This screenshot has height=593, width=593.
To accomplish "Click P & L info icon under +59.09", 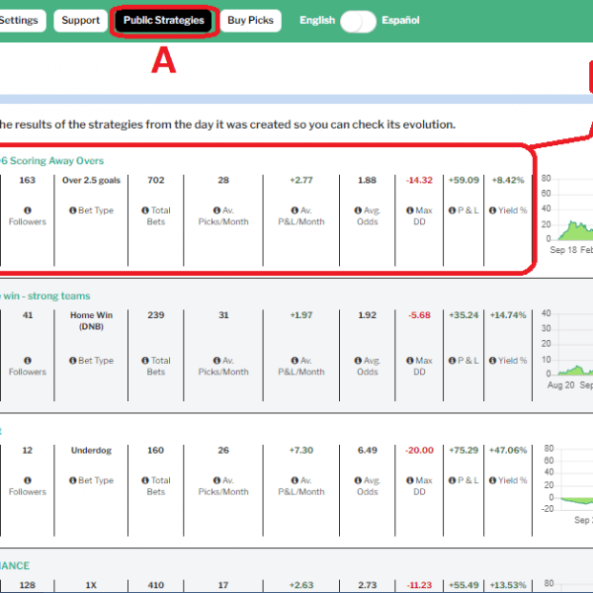I will click(x=452, y=211).
